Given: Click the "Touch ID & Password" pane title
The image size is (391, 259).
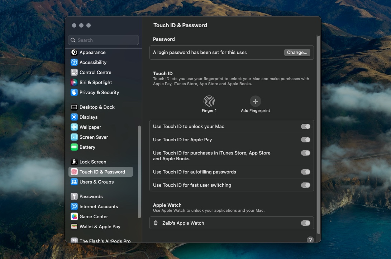Looking at the screenshot, I should tap(180, 25).
